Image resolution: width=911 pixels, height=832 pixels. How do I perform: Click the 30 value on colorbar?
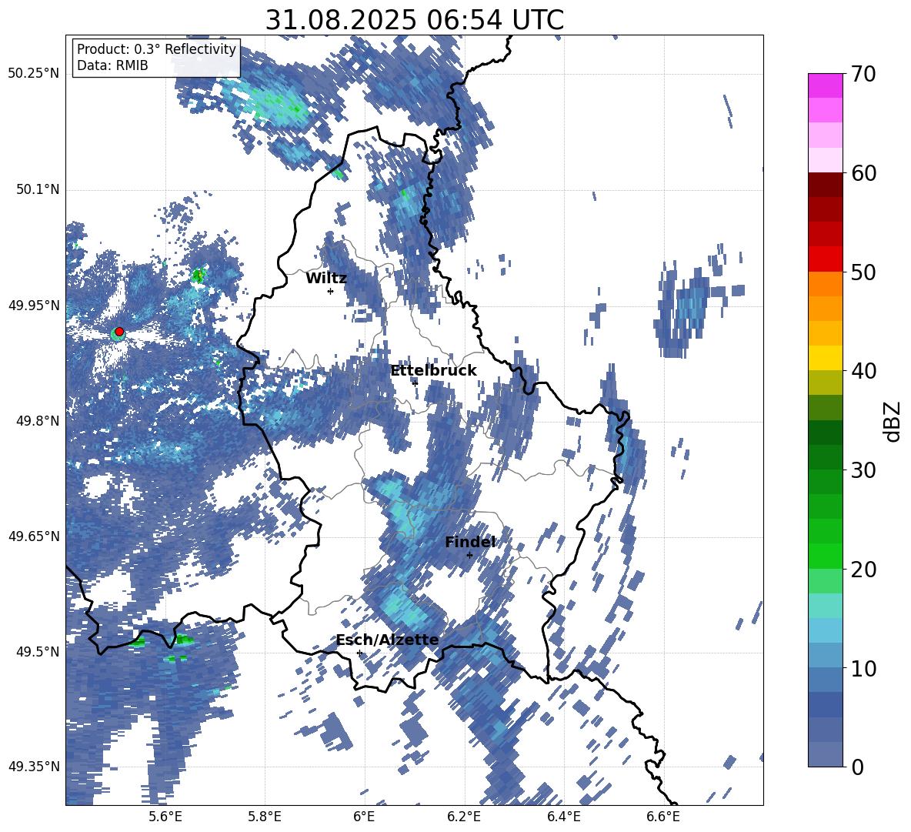[x=863, y=470]
